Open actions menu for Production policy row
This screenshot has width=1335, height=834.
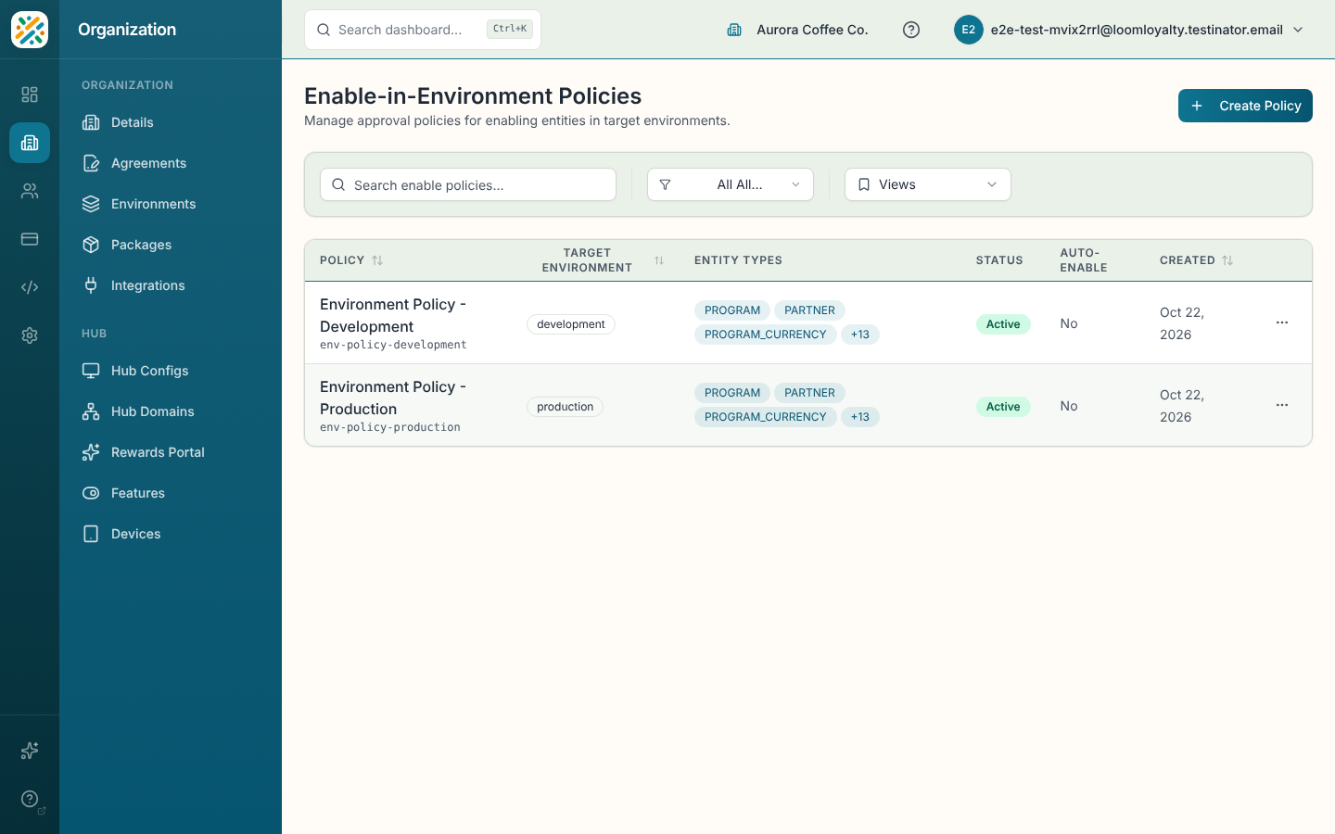pos(1282,405)
